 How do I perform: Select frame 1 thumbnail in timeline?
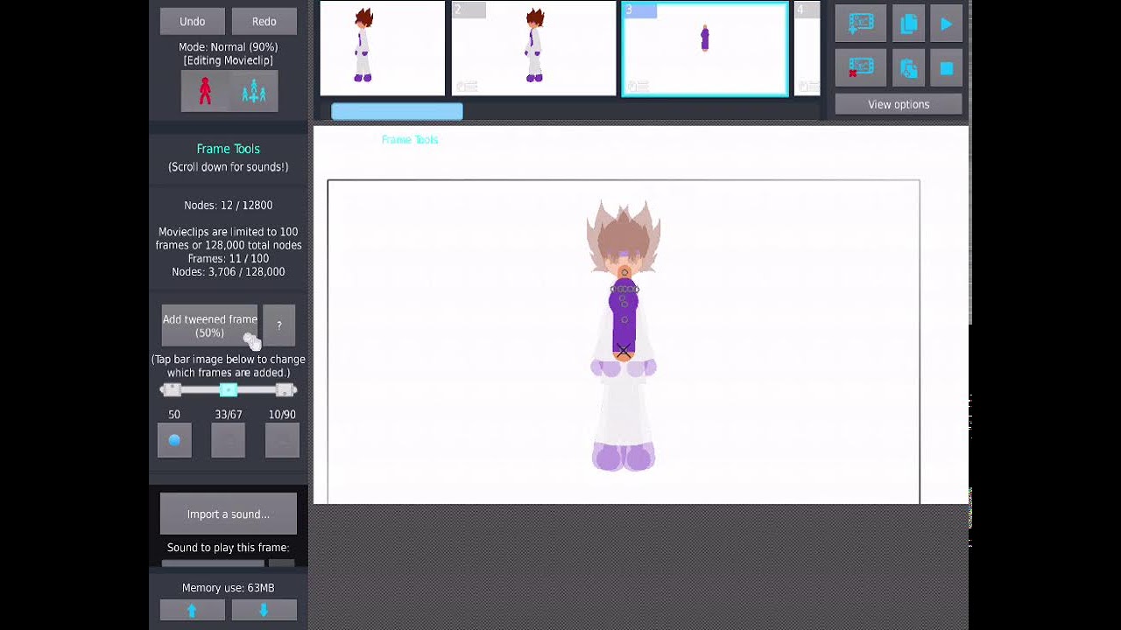point(383,47)
